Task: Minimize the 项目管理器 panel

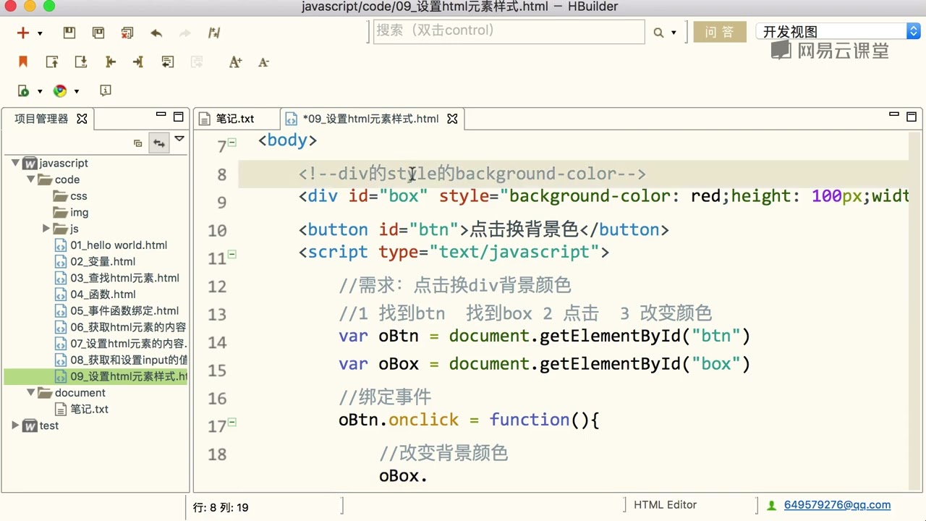Action: [161, 114]
